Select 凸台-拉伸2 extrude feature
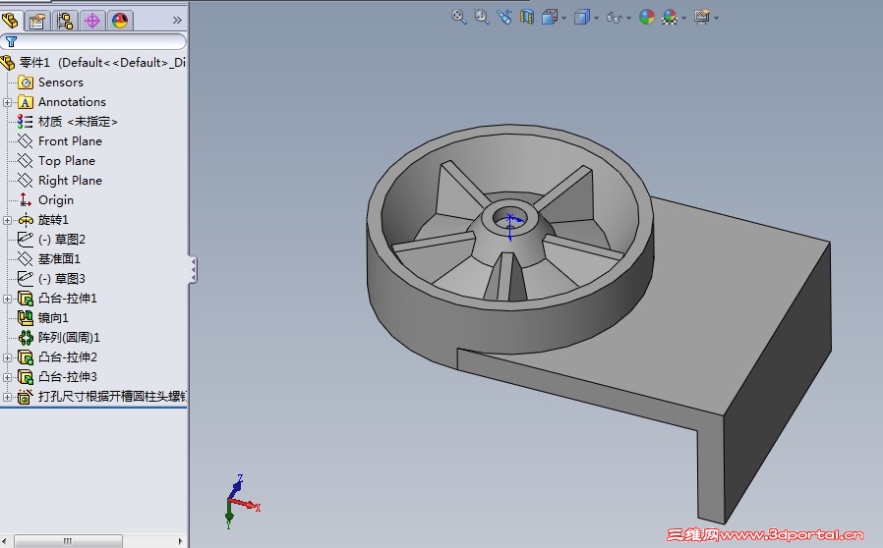883x548 pixels. point(68,357)
